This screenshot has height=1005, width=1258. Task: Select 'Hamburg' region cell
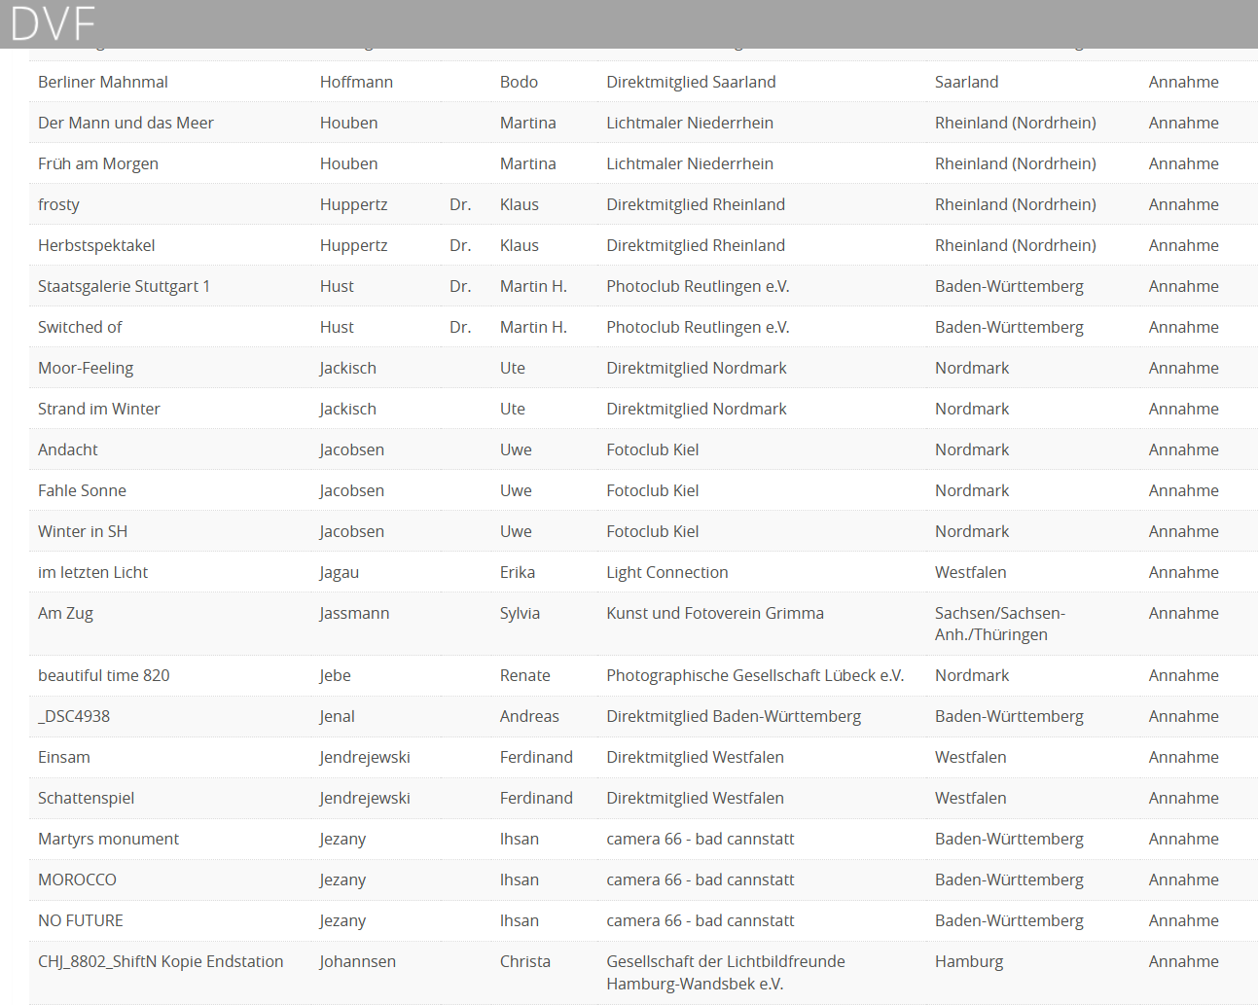point(969,961)
